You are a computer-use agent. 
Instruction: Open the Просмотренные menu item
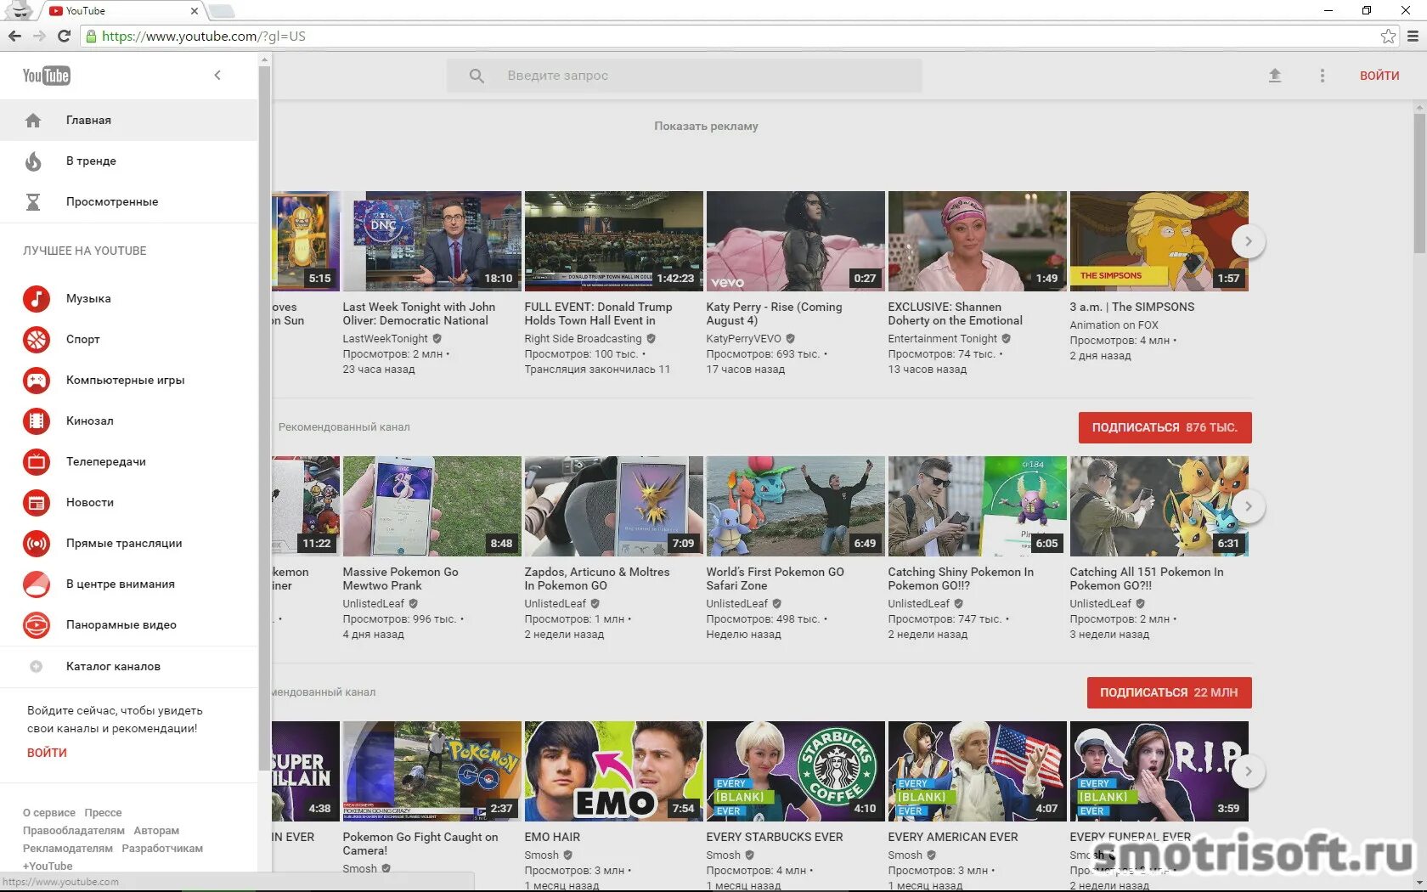129,201
